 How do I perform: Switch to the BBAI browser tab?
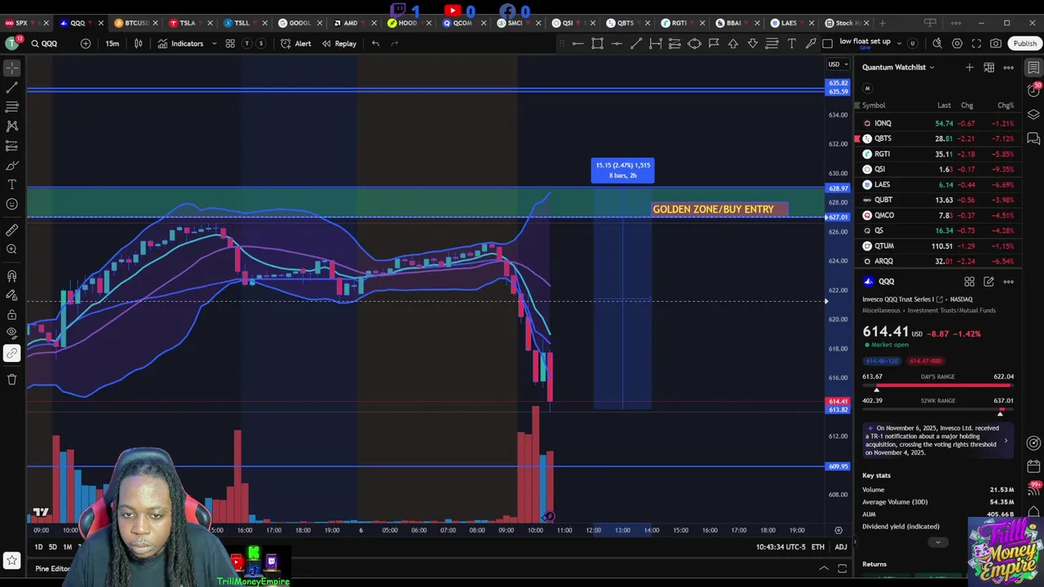coord(734,23)
